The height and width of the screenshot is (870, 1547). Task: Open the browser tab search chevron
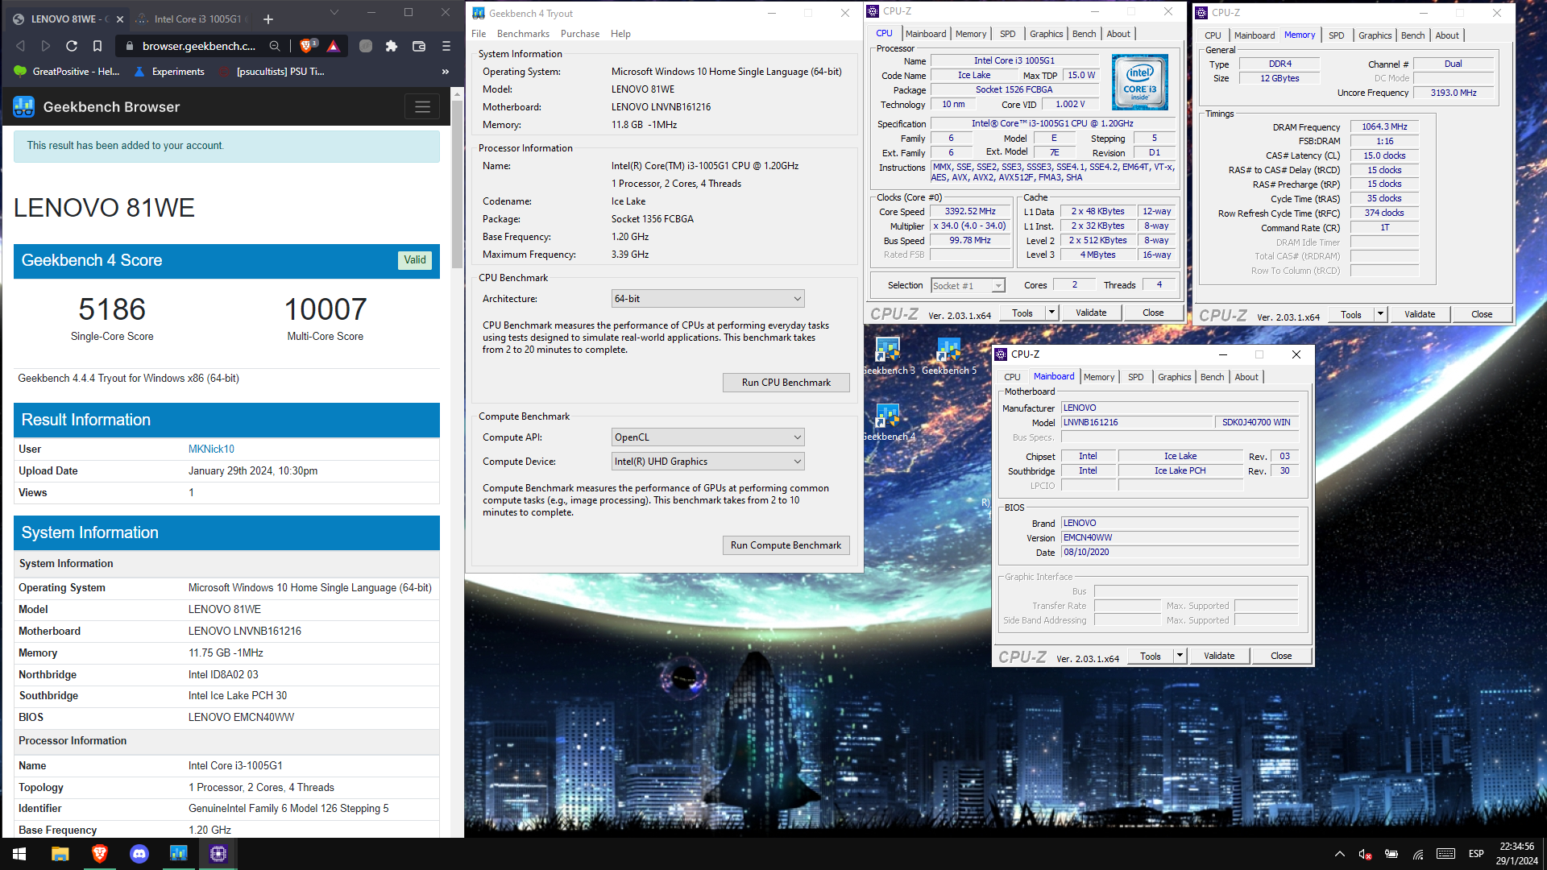click(334, 12)
